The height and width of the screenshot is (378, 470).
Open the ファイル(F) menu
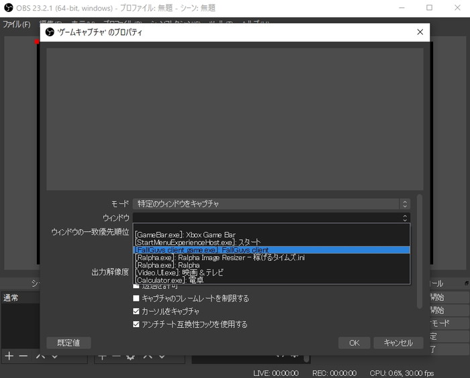pyautogui.click(x=17, y=24)
